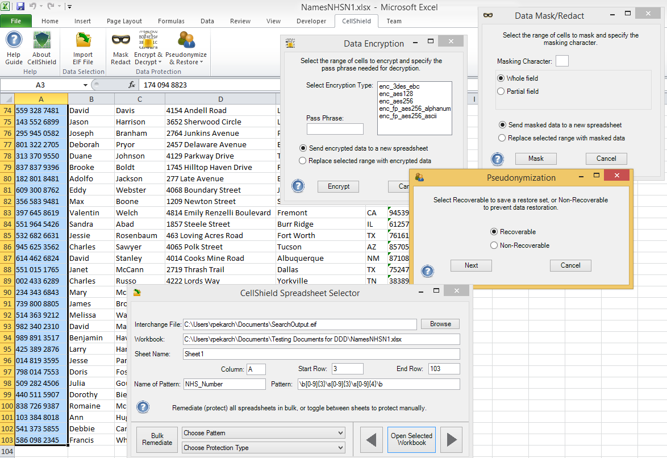667x458 pixels.
Task: Click the Excel application icon
Action: (6, 6)
